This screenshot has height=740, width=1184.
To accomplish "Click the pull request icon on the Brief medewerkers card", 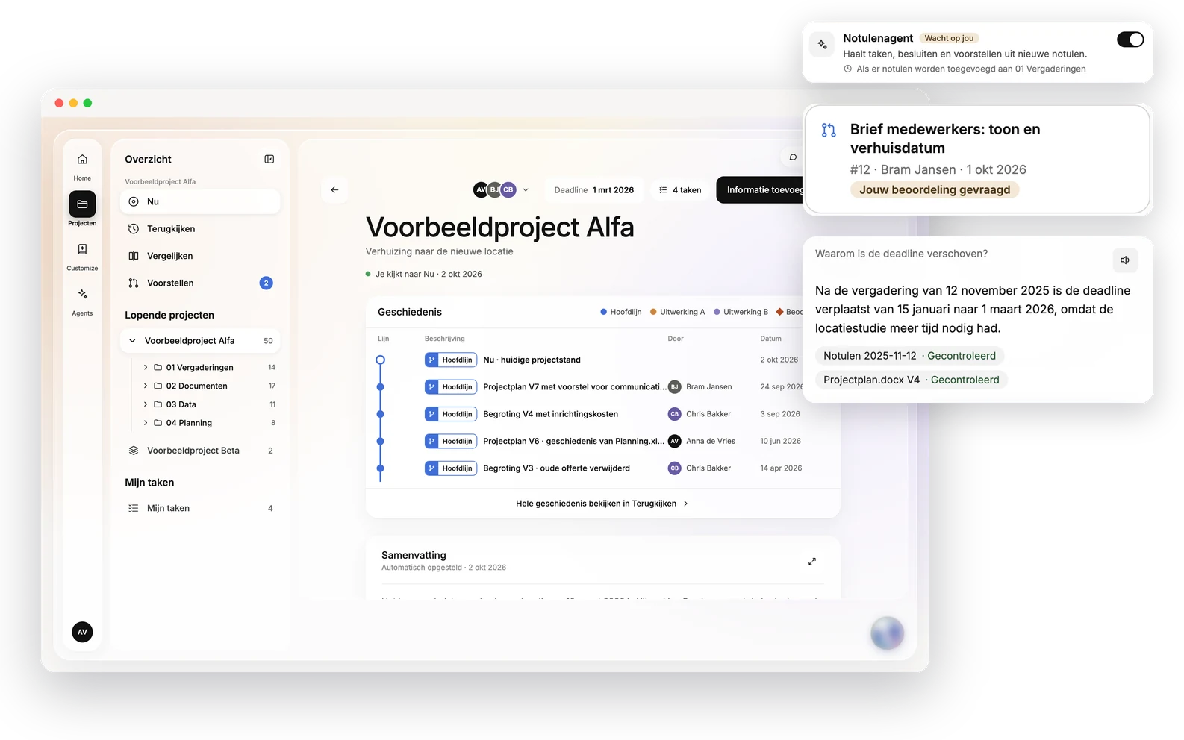I will 829,130.
